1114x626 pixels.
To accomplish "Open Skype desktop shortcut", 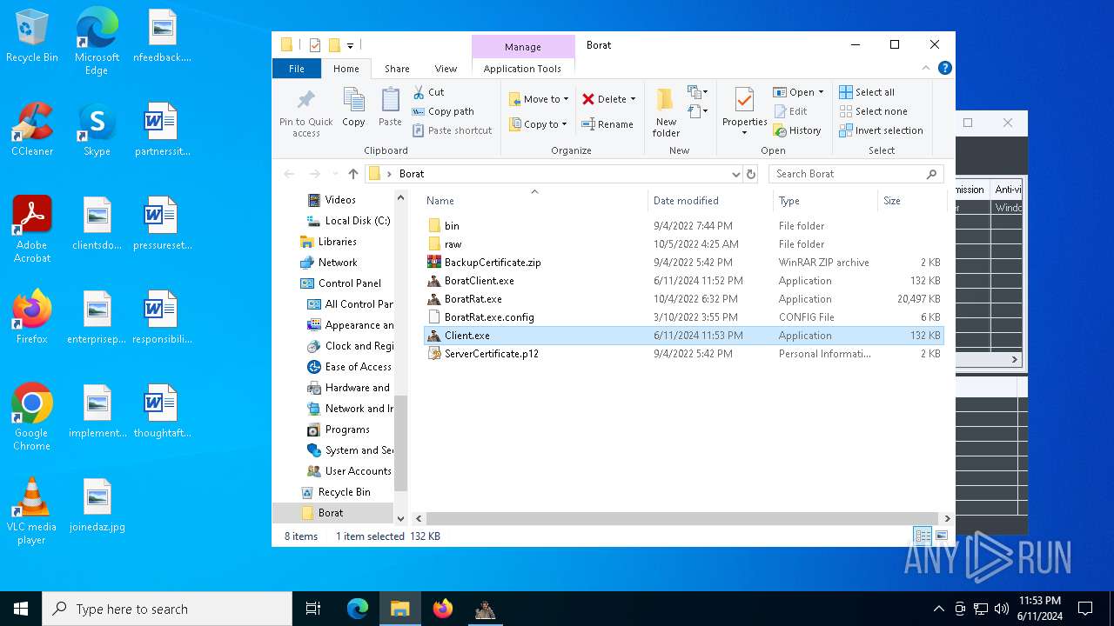I will (97, 130).
